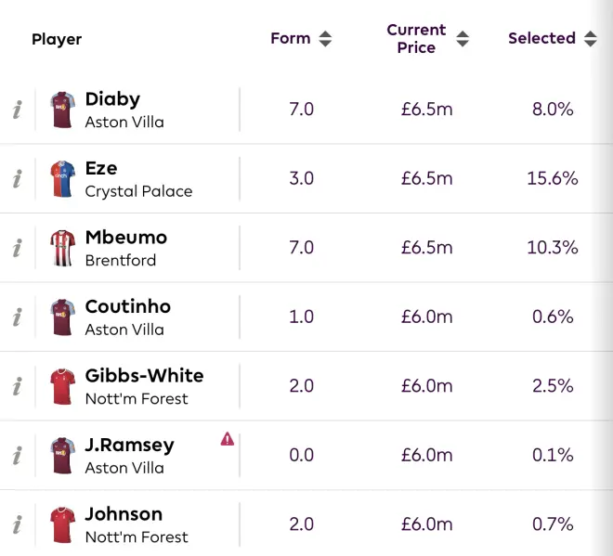Screen dimensions: 613x556
Task: Click Eze's Crystal Palace shirt
Action: [x=62, y=179]
